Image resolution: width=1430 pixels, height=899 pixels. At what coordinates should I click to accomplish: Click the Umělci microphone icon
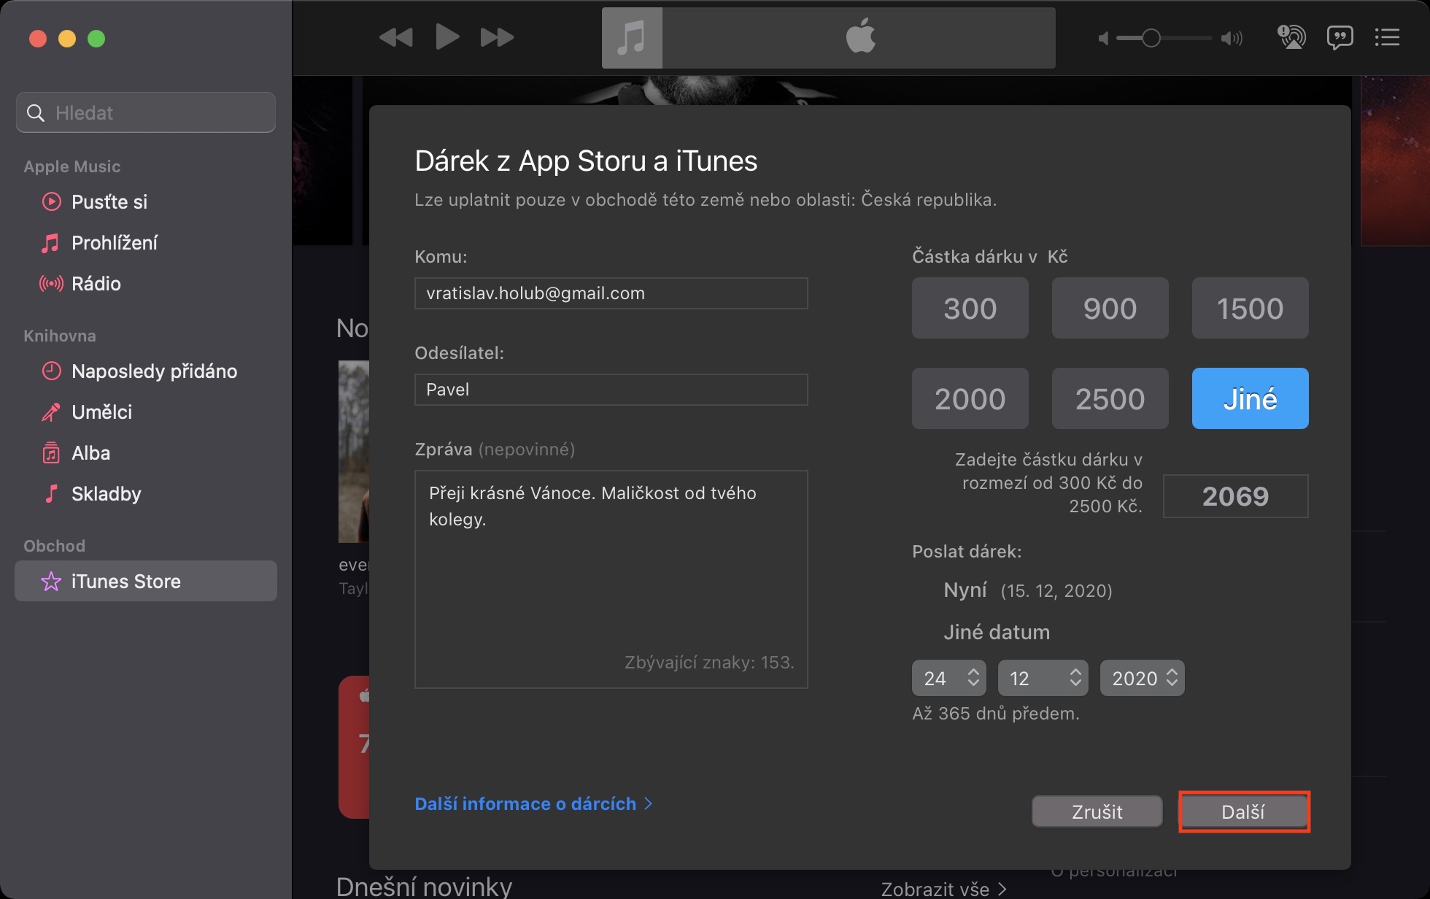click(50, 412)
